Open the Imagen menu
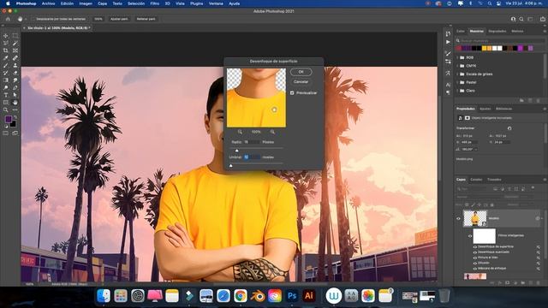 86,3
